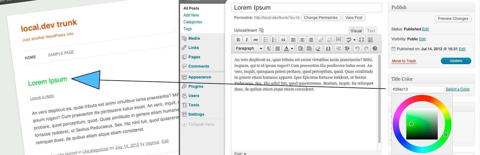Switch to the Text editor tab
This screenshot has width=480, height=155.
coord(371,31)
